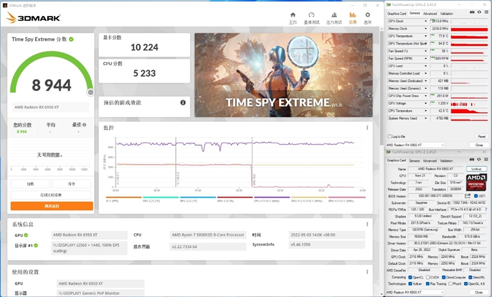Screen dimensions: 492x297
Task: Click the 显卡分数 10 224 score card
Action: coord(145,45)
